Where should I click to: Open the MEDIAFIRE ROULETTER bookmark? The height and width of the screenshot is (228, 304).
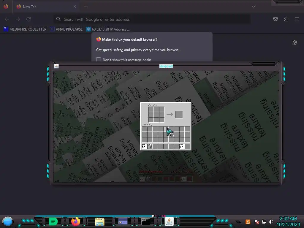pos(25,29)
